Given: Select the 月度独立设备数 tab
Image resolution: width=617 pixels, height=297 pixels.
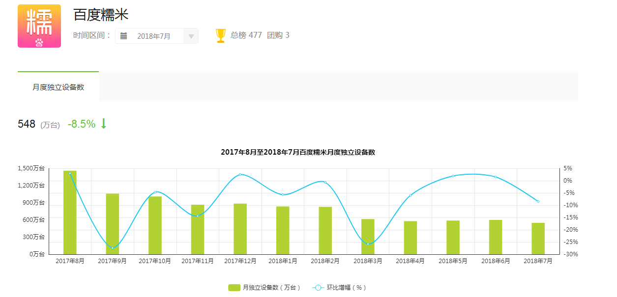Looking at the screenshot, I should (x=59, y=87).
